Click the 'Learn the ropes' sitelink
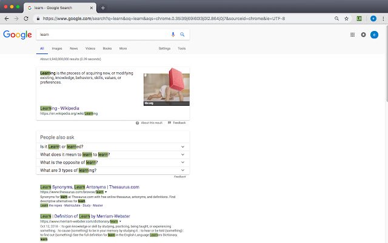The height and width of the screenshot is (243, 388). coord(51,205)
